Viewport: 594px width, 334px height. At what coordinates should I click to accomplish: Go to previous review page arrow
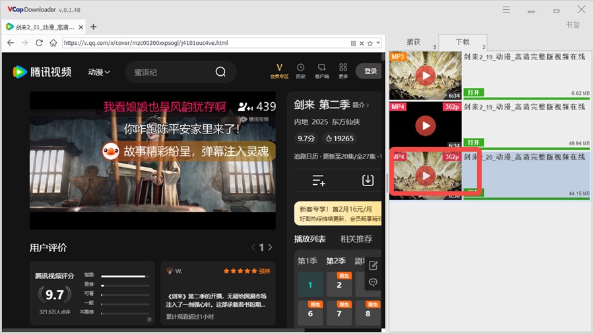[253, 248]
